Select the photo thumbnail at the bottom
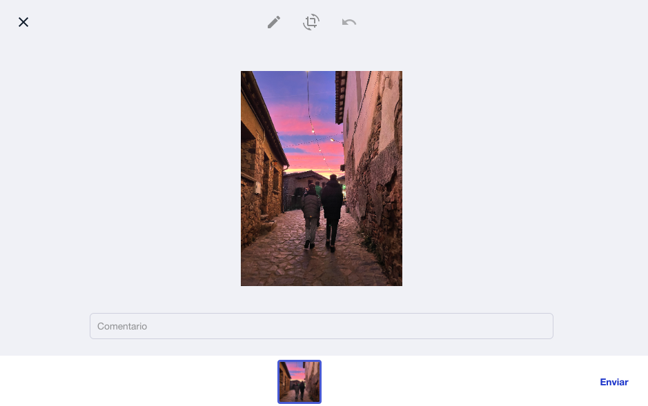Screen dimensions: 648x406 click(x=300, y=382)
